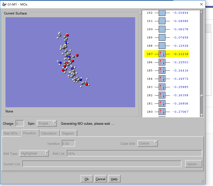Image resolution: width=213 pixels, height=186 pixels.
Task: Click orbital number label 187
Action: tap(150, 54)
